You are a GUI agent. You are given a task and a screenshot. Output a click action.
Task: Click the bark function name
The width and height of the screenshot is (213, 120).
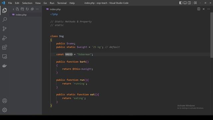tap(83, 62)
